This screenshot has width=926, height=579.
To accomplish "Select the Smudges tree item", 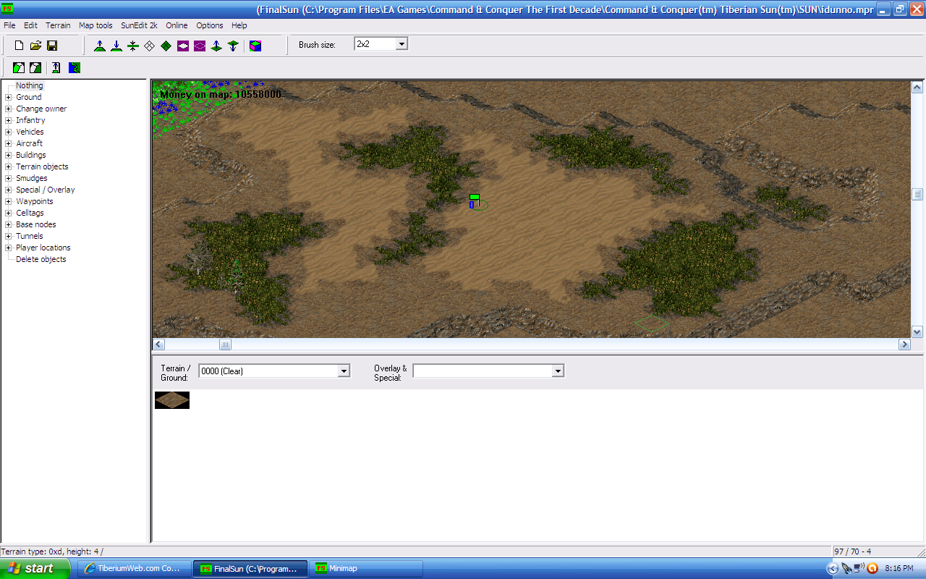I will coord(32,178).
